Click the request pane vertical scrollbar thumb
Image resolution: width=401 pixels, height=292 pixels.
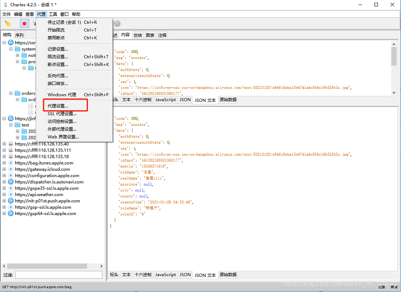394,56
